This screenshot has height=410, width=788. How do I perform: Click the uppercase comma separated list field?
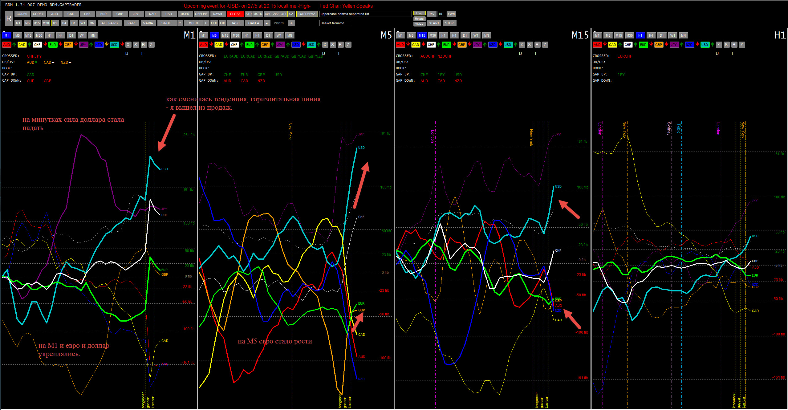click(x=366, y=14)
